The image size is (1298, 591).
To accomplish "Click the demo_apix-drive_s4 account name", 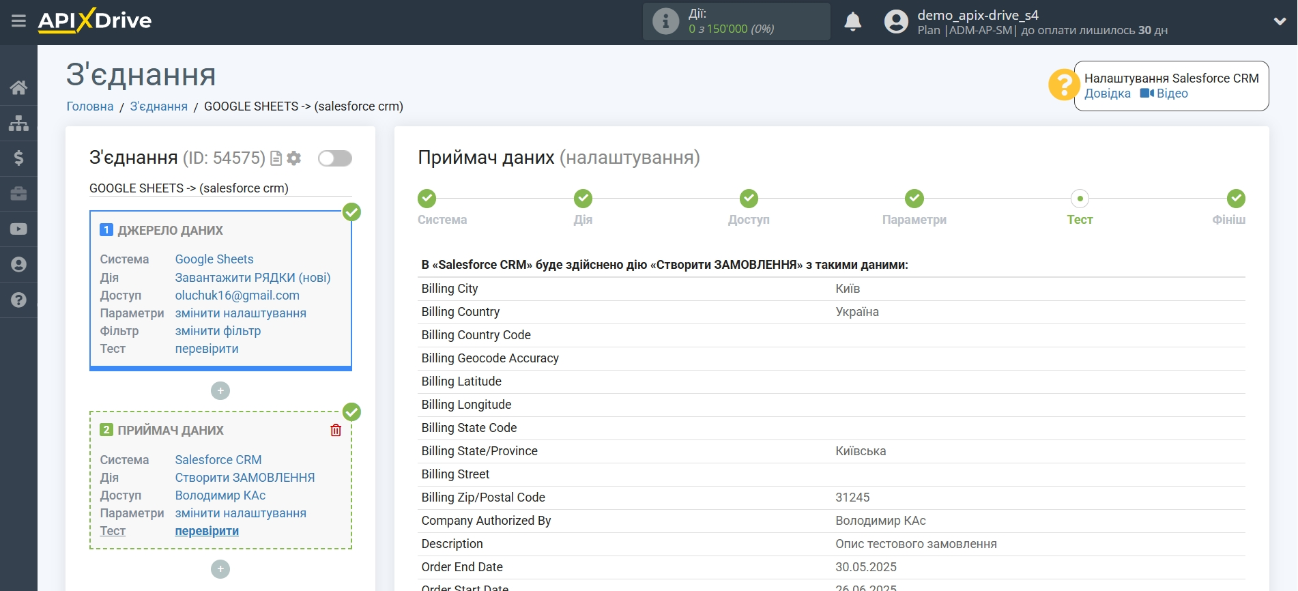I will click(x=977, y=15).
